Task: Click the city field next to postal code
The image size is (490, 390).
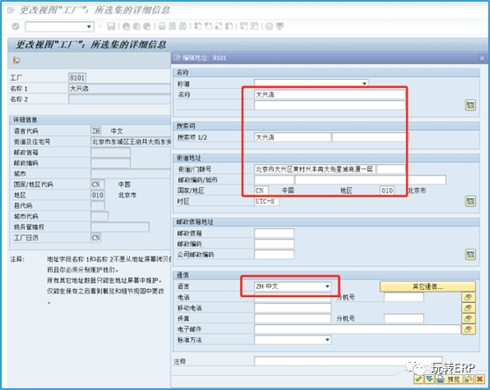Action: coord(371,180)
